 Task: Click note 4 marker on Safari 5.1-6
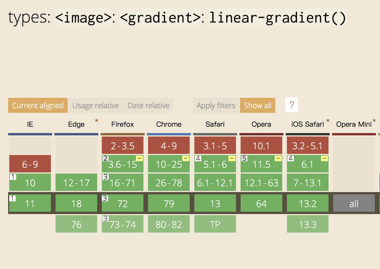[198, 158]
